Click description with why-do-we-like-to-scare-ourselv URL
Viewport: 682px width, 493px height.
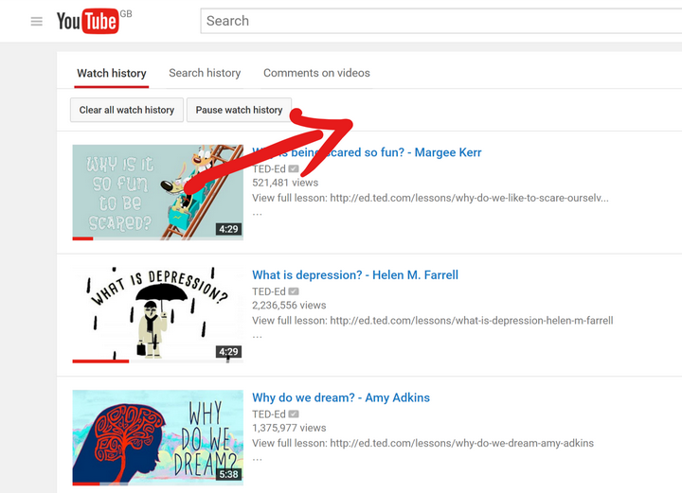(x=430, y=198)
